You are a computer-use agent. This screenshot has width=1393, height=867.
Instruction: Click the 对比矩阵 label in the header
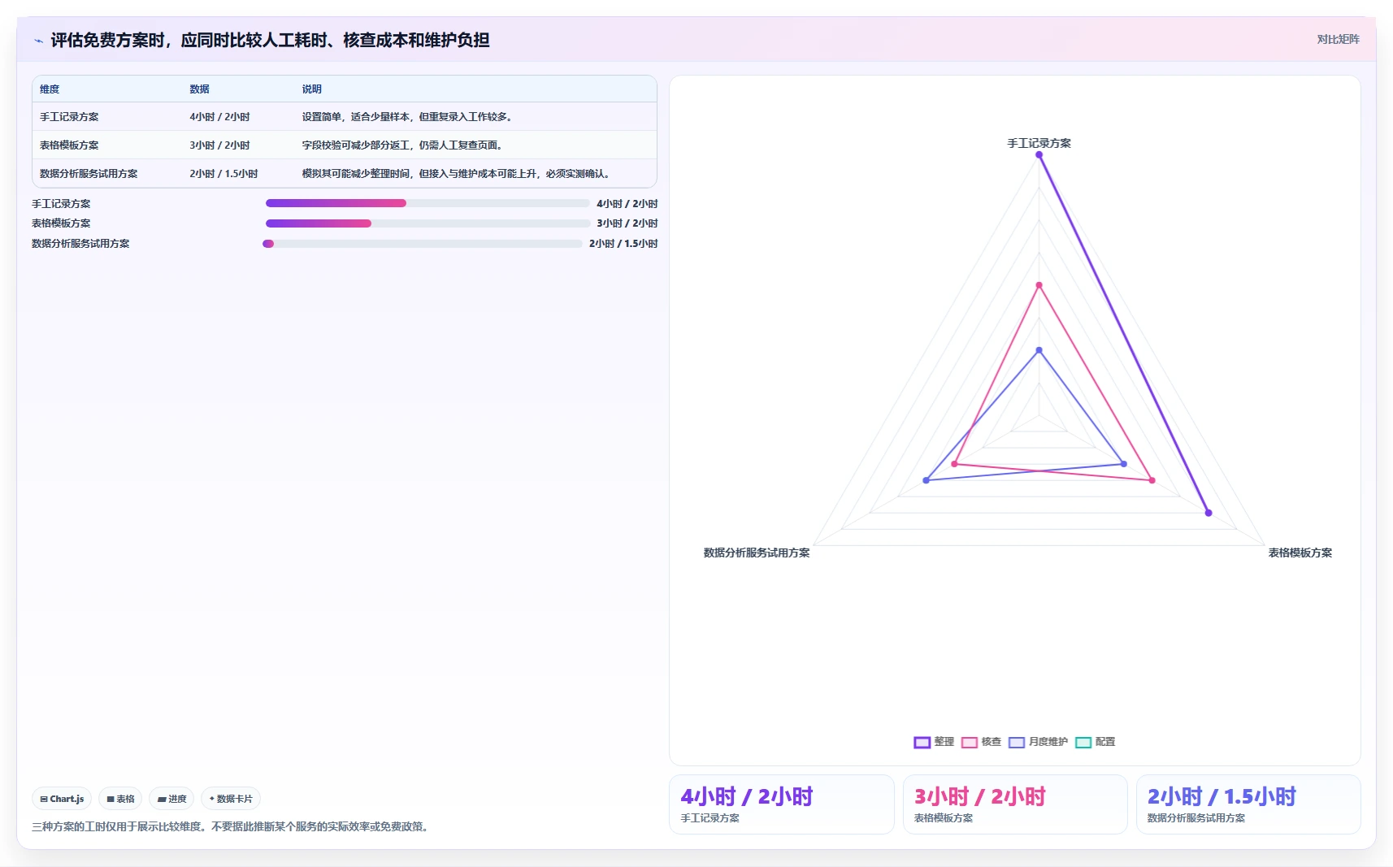1338,39
